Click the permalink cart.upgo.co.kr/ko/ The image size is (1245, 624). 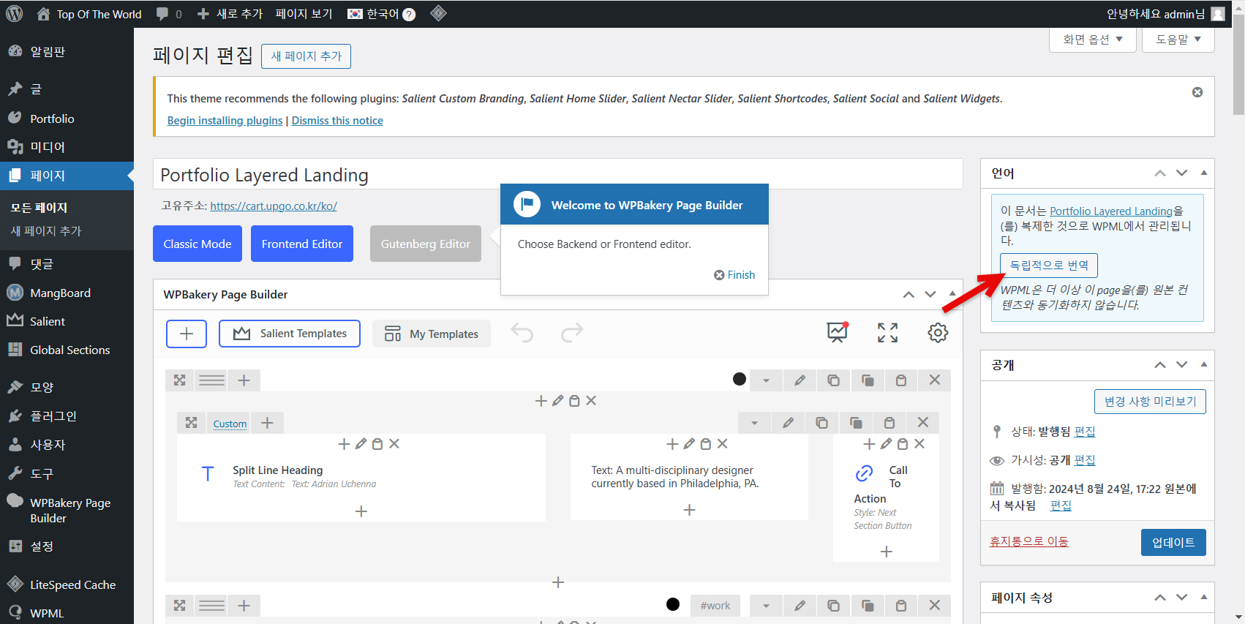274,206
